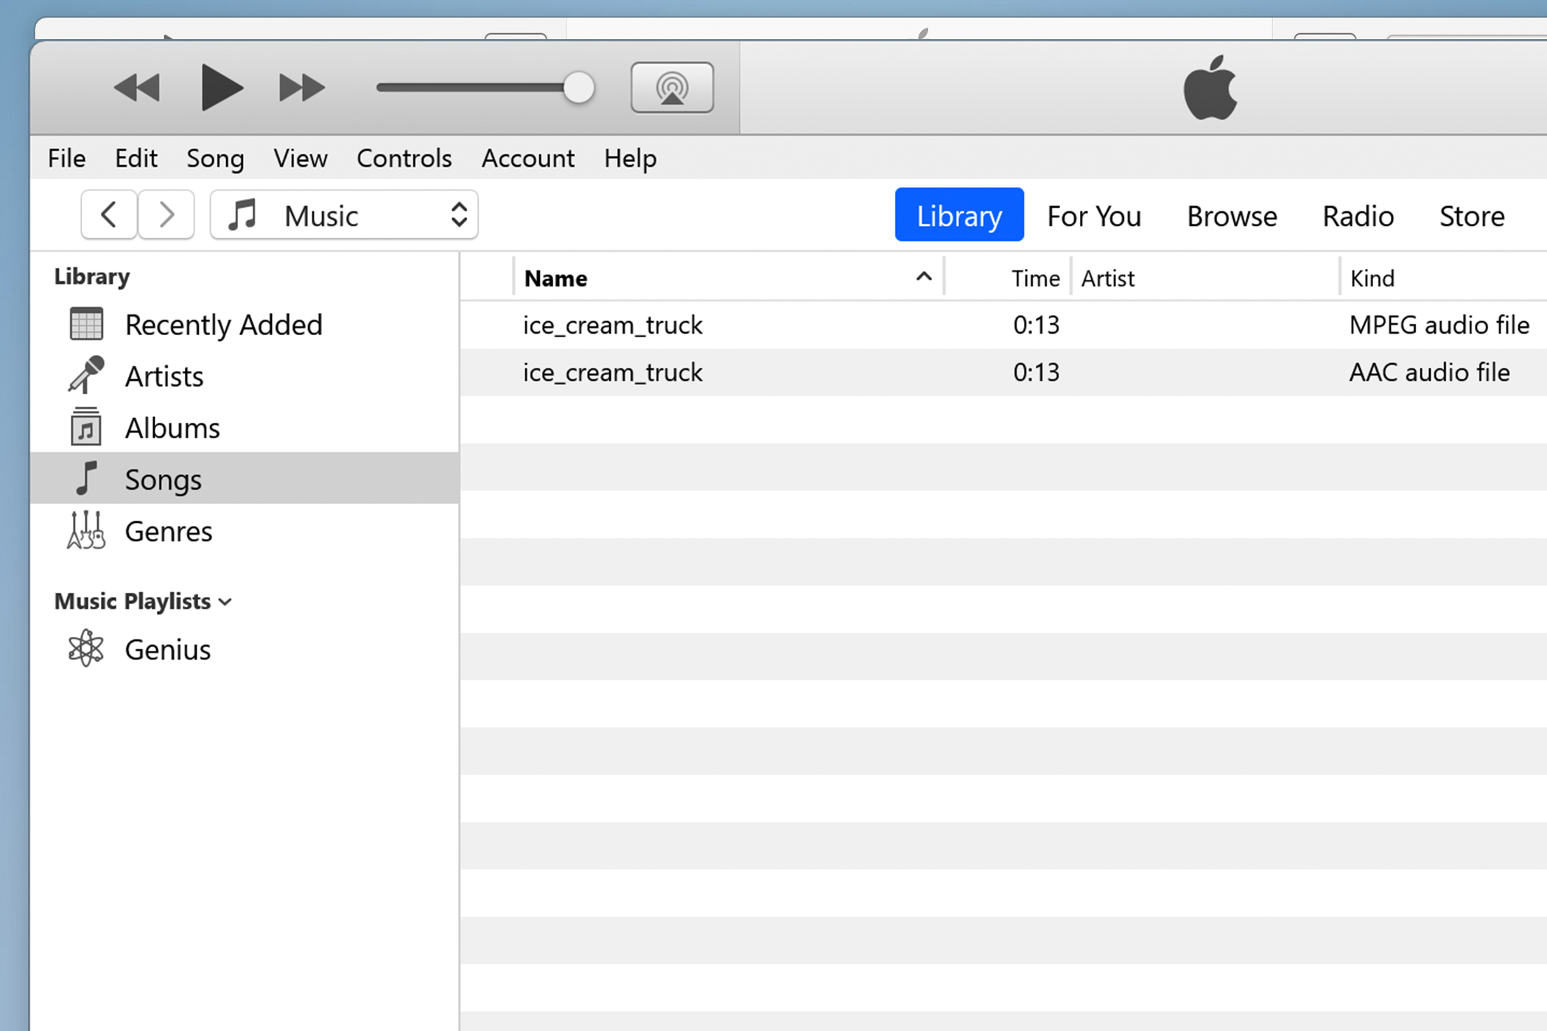Click the 0:13 time of the AAC song

[x=1036, y=372]
